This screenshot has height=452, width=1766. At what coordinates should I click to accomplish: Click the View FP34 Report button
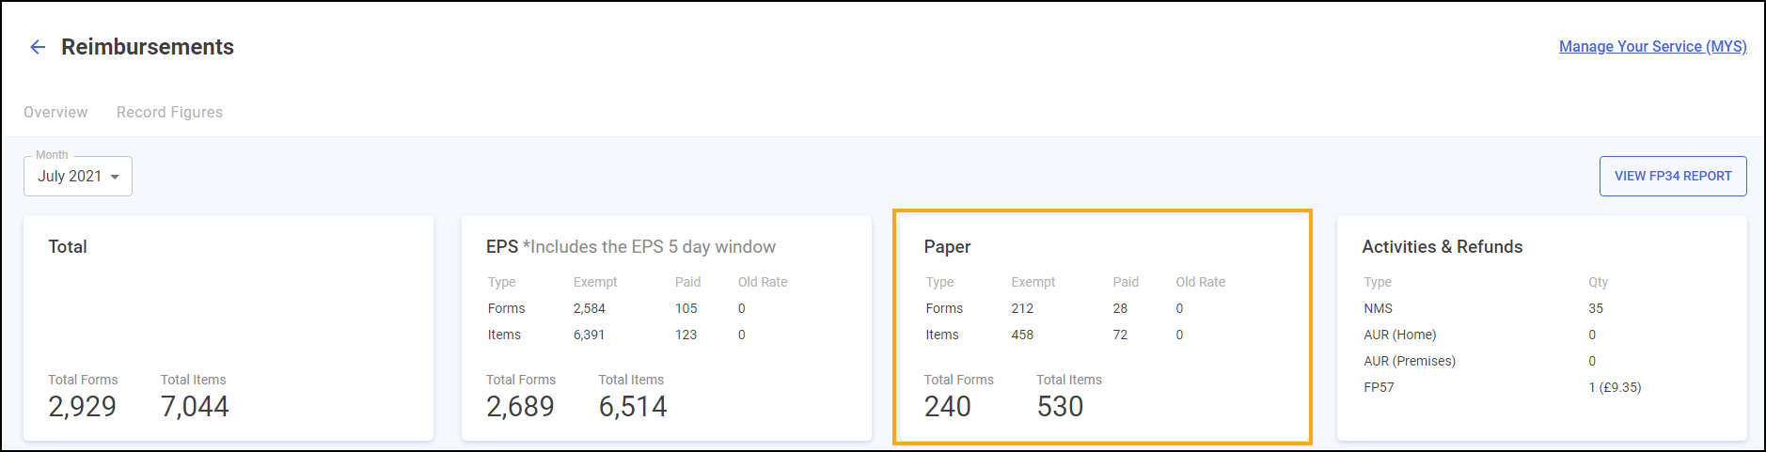click(1672, 176)
